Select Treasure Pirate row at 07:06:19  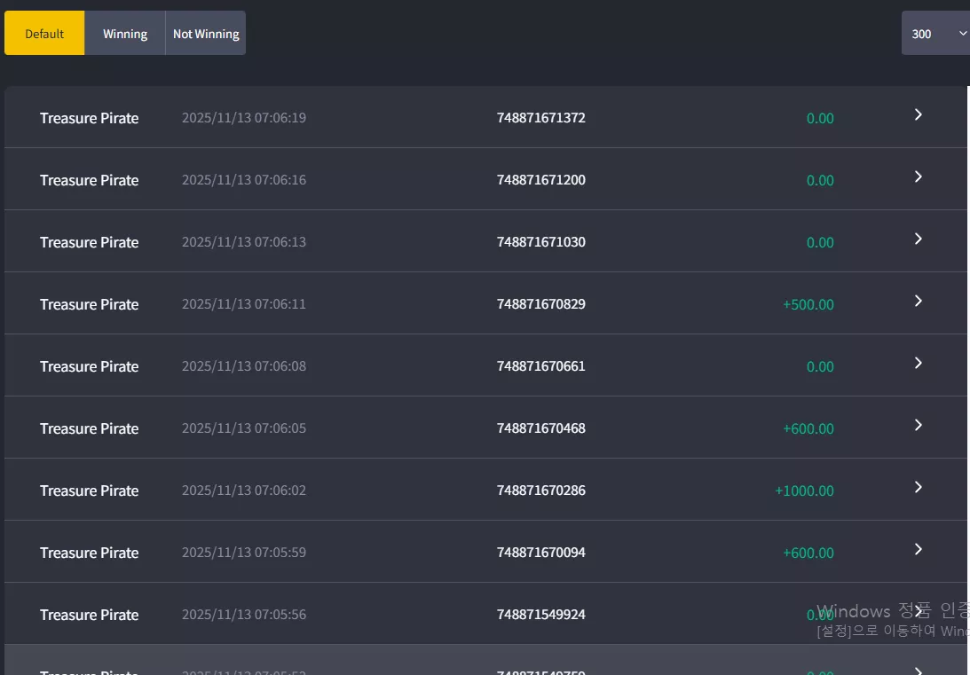485,117
